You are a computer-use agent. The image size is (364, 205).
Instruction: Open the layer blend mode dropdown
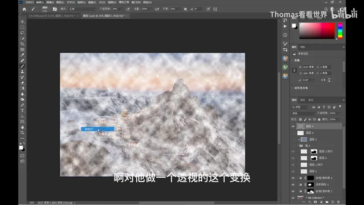click(x=303, y=113)
